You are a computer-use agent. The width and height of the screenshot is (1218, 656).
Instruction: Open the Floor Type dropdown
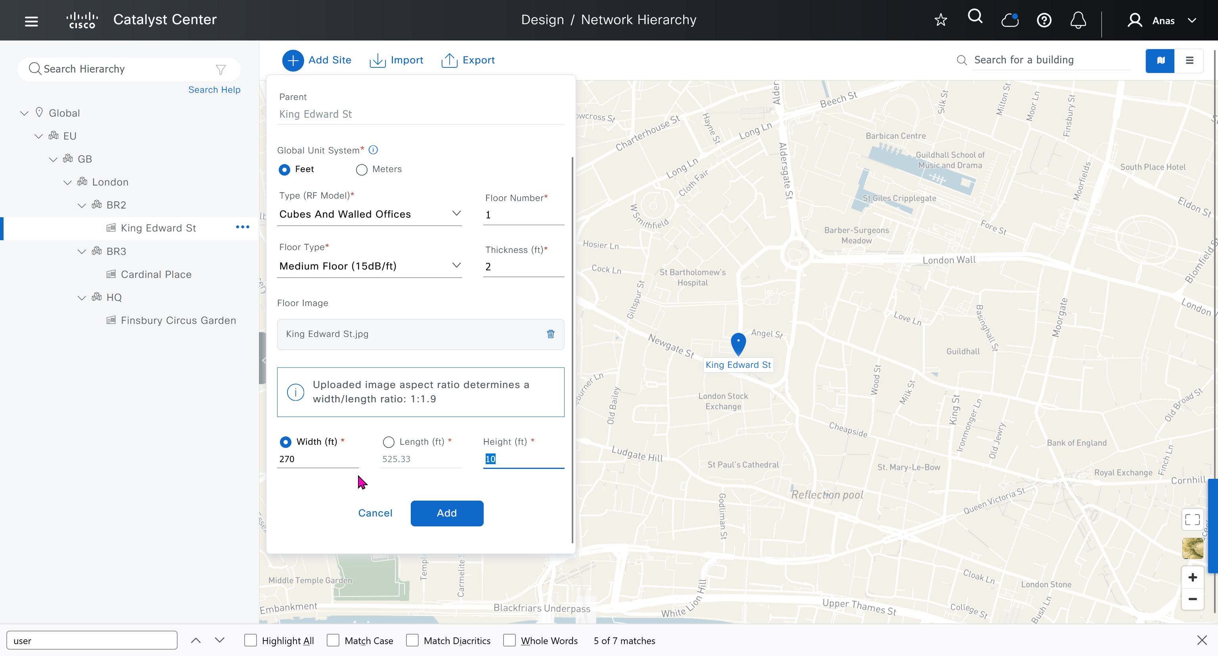369,266
